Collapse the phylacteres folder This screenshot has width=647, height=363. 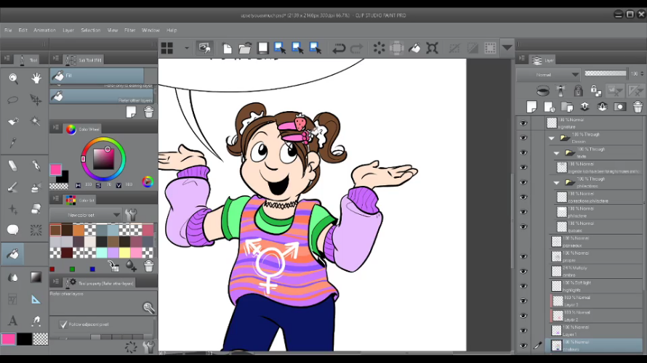point(557,183)
